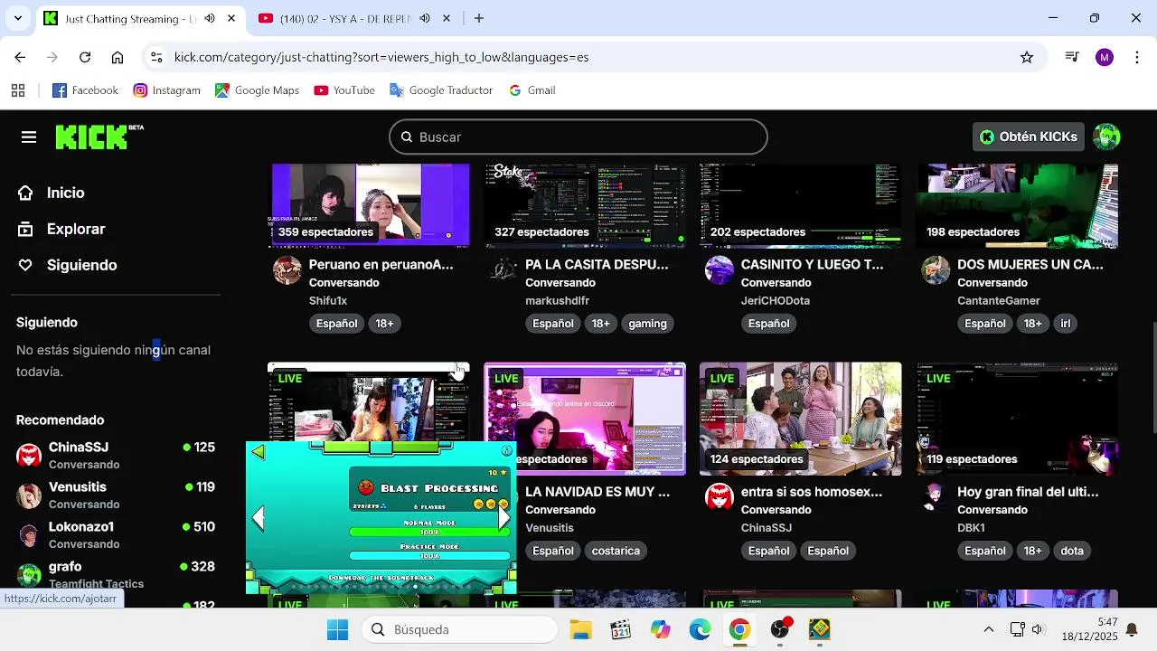Click the KICK beta logo
This screenshot has height=651, width=1157.
tap(99, 137)
